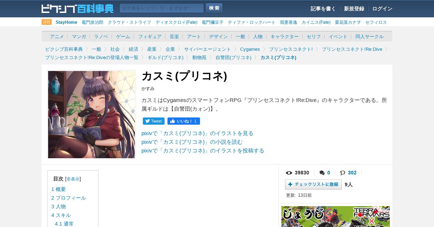This screenshot has width=434, height=227.
Task: Select the セリフ category tab
Action: tap(314, 37)
